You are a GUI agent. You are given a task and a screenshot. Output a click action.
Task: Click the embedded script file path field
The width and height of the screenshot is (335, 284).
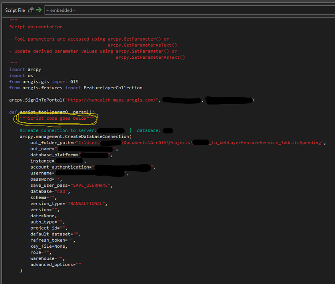pyautogui.click(x=190, y=10)
